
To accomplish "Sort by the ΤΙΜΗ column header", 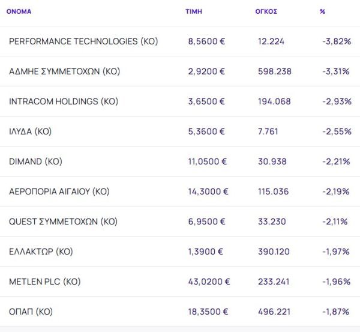I will pos(194,11).
